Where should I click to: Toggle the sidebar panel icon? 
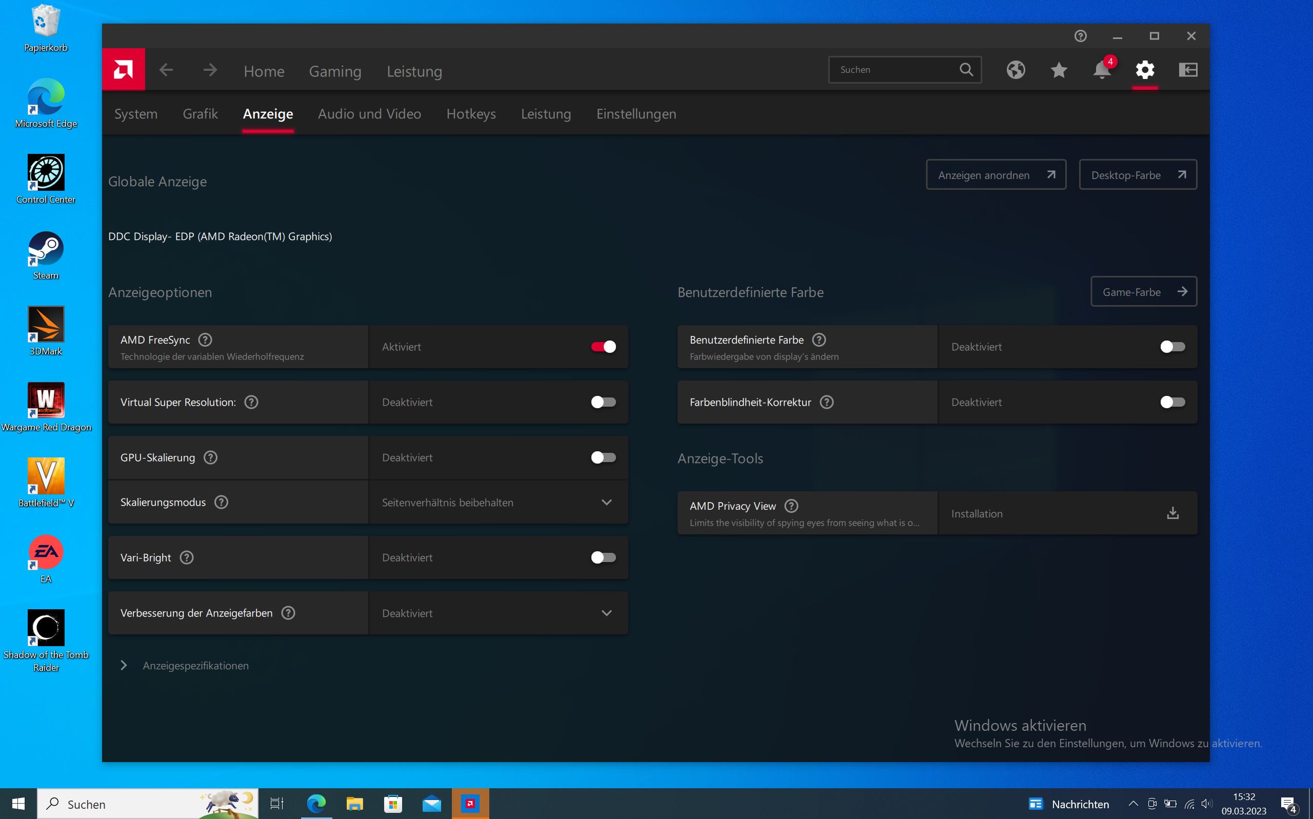pos(1188,70)
